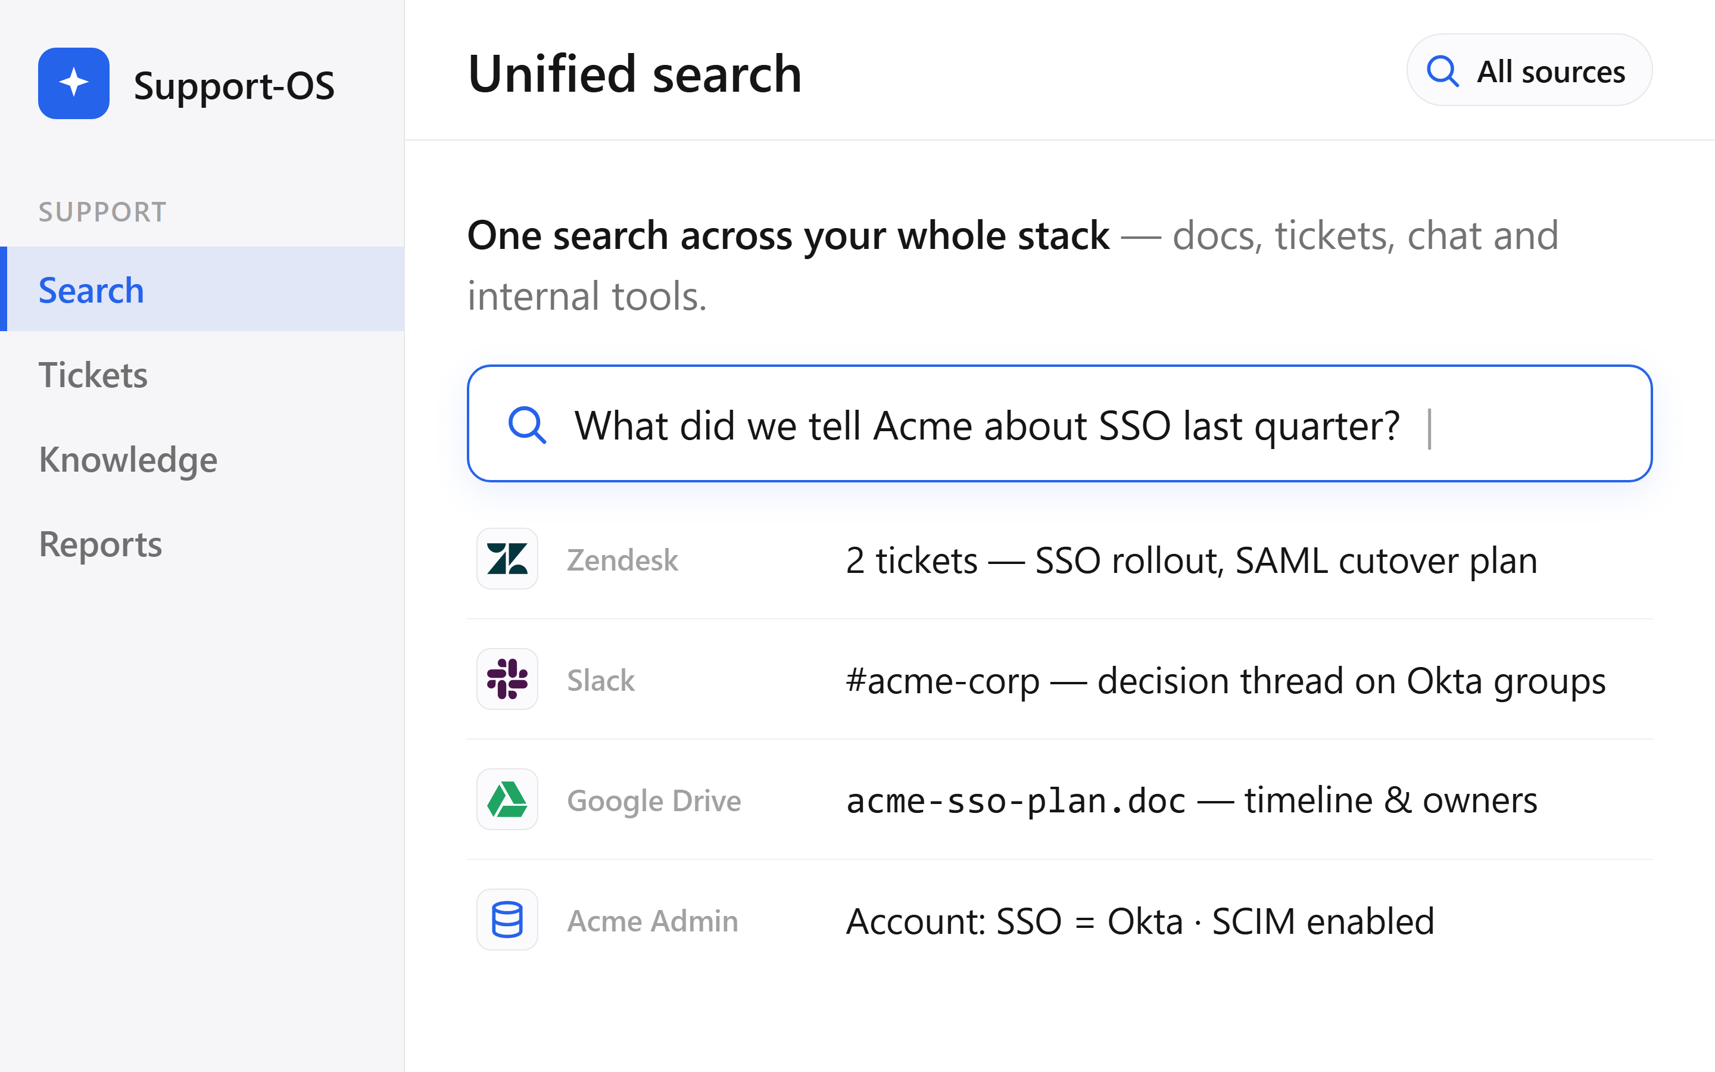The height and width of the screenshot is (1072, 1715).
Task: Select Search in the sidebar
Action: coord(202,289)
